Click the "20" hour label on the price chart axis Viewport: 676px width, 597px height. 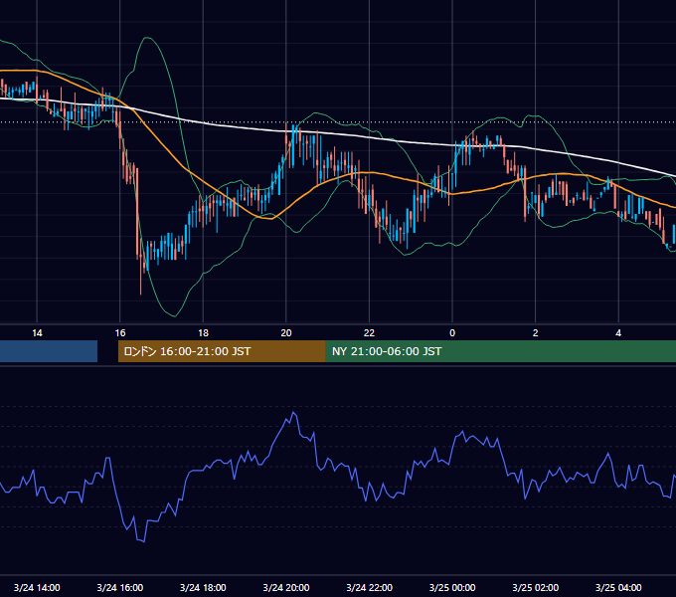coord(286,333)
